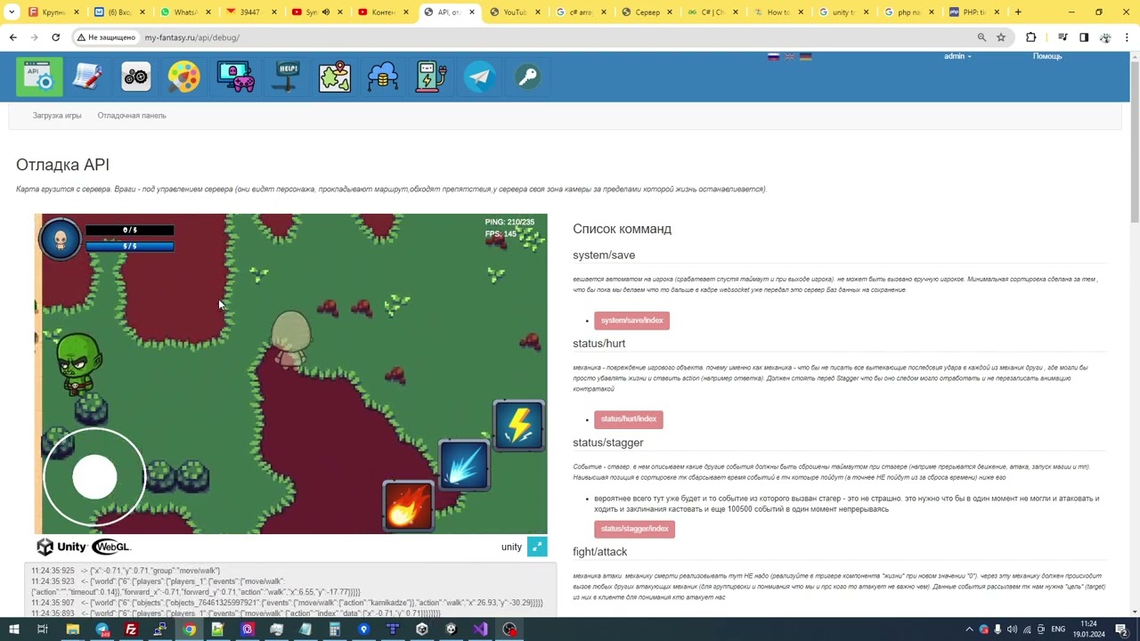
Task: Switch to the YouTube tab
Action: (516, 12)
